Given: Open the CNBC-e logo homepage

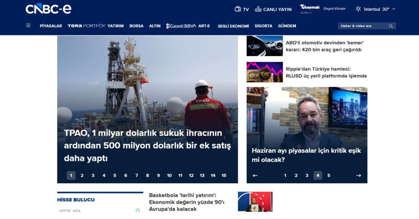Looking at the screenshot, I should click(x=49, y=9).
